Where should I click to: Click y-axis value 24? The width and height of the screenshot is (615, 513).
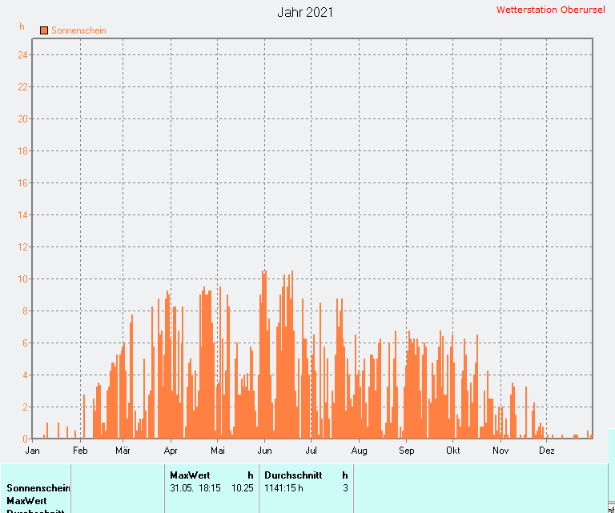click(x=22, y=55)
